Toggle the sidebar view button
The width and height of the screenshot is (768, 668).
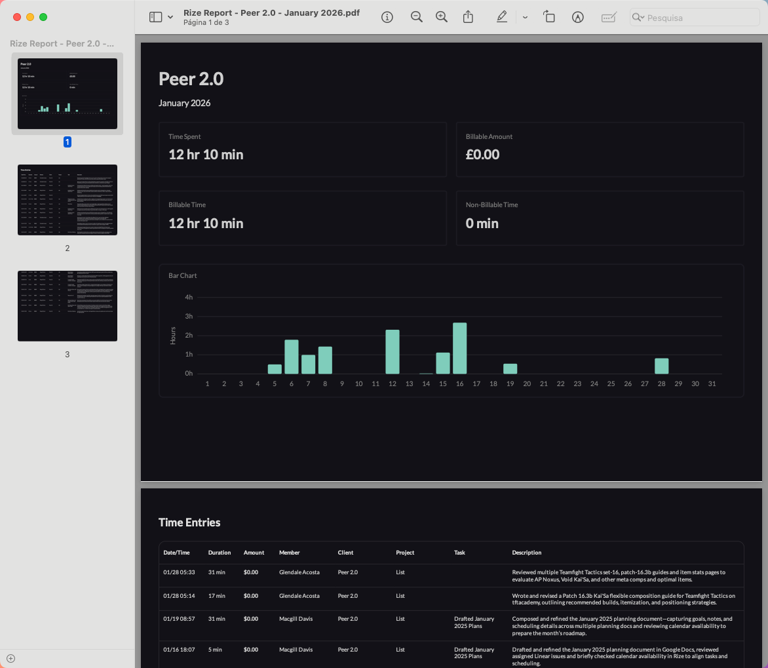[x=155, y=17]
